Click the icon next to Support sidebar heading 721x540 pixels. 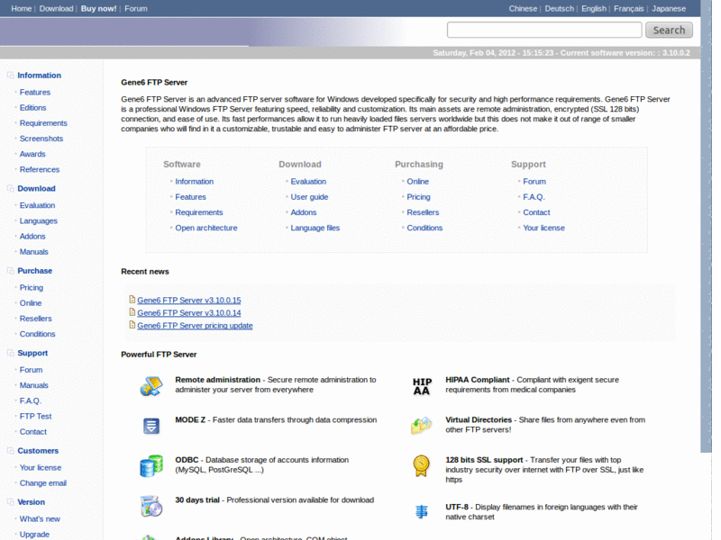click(x=10, y=353)
